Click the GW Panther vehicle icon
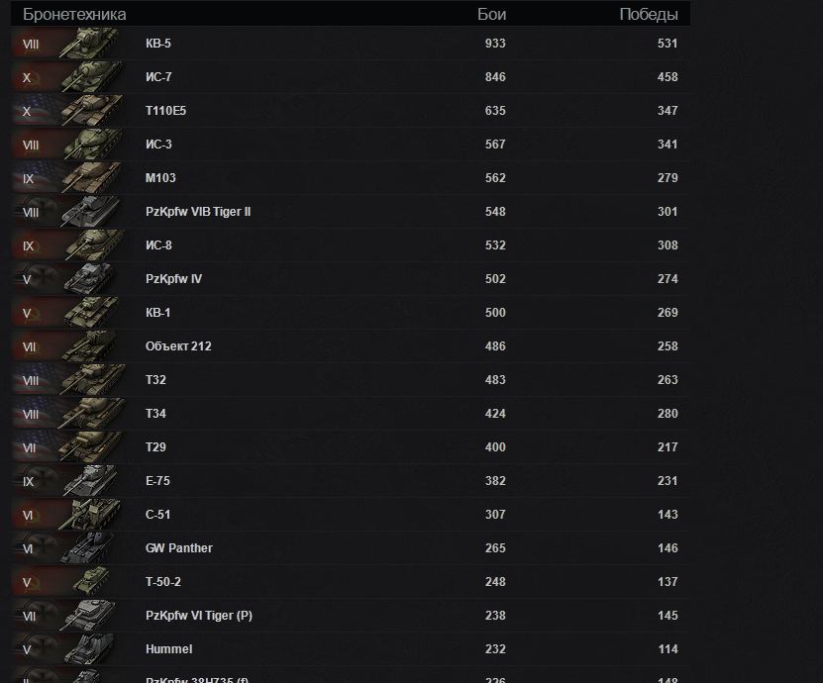 click(92, 548)
